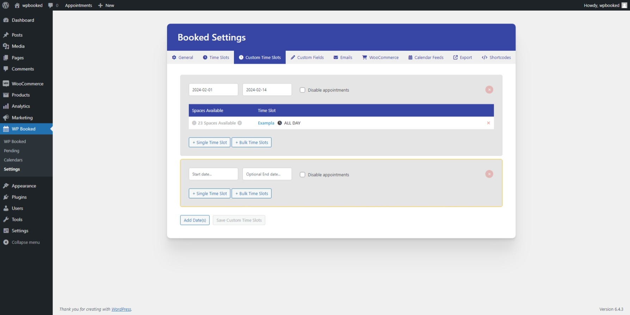The width and height of the screenshot is (630, 315).
Task: Open Marketing in the sidebar
Action: coord(26,118)
